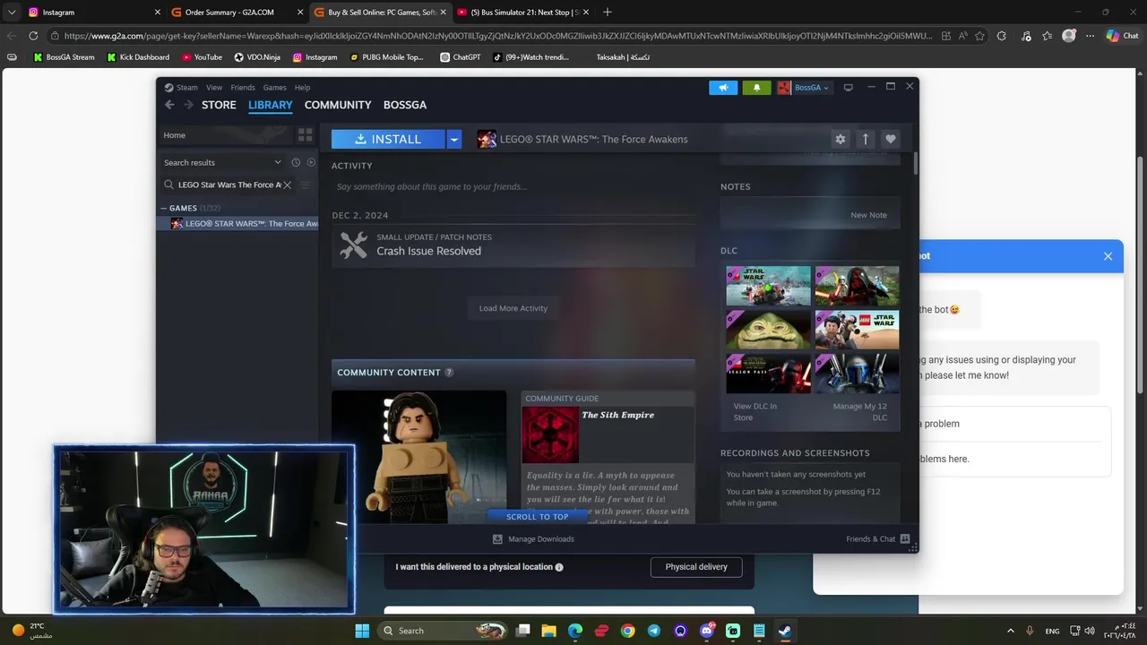Screen dimensions: 1147x645
Task: Open Steam Big Picture mode monitor icon
Action: 848,87
